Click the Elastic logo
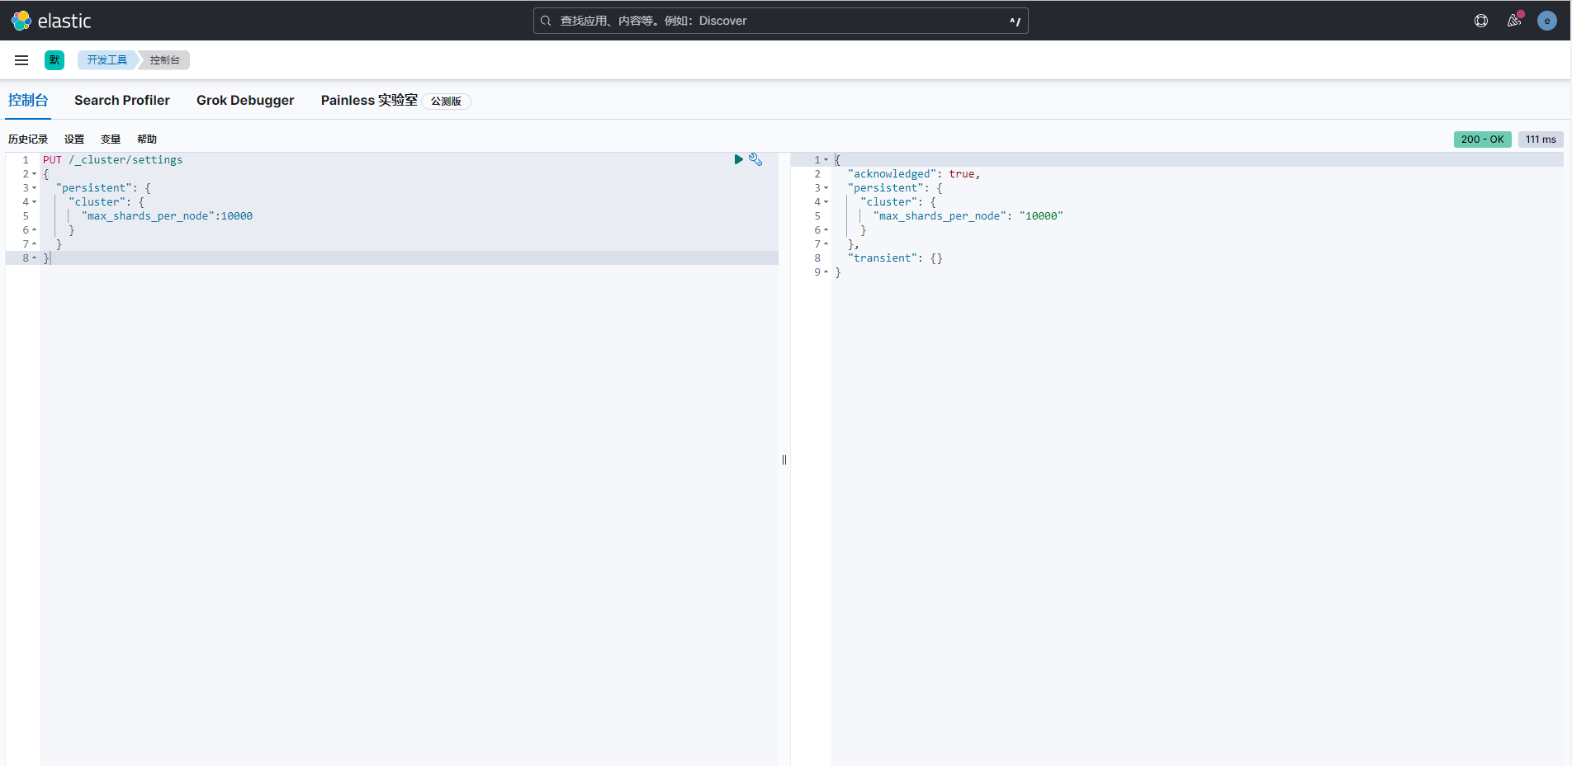 point(51,21)
